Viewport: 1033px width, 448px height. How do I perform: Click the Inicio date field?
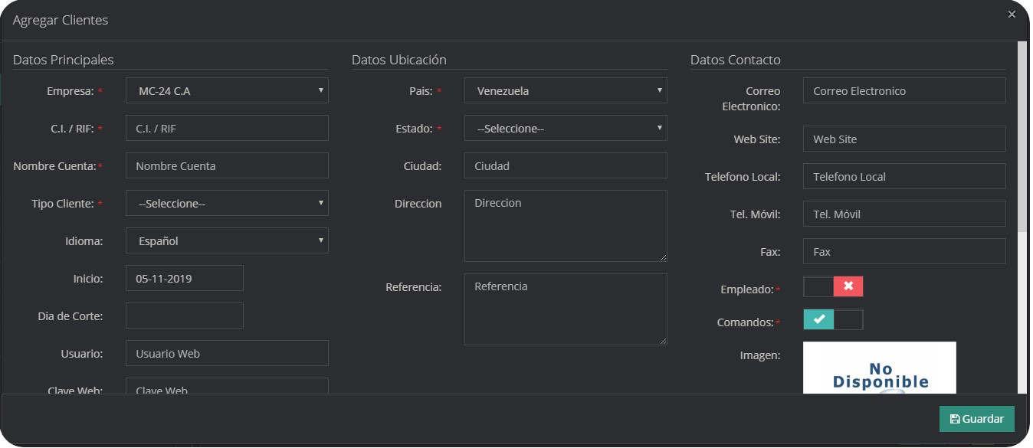point(184,279)
